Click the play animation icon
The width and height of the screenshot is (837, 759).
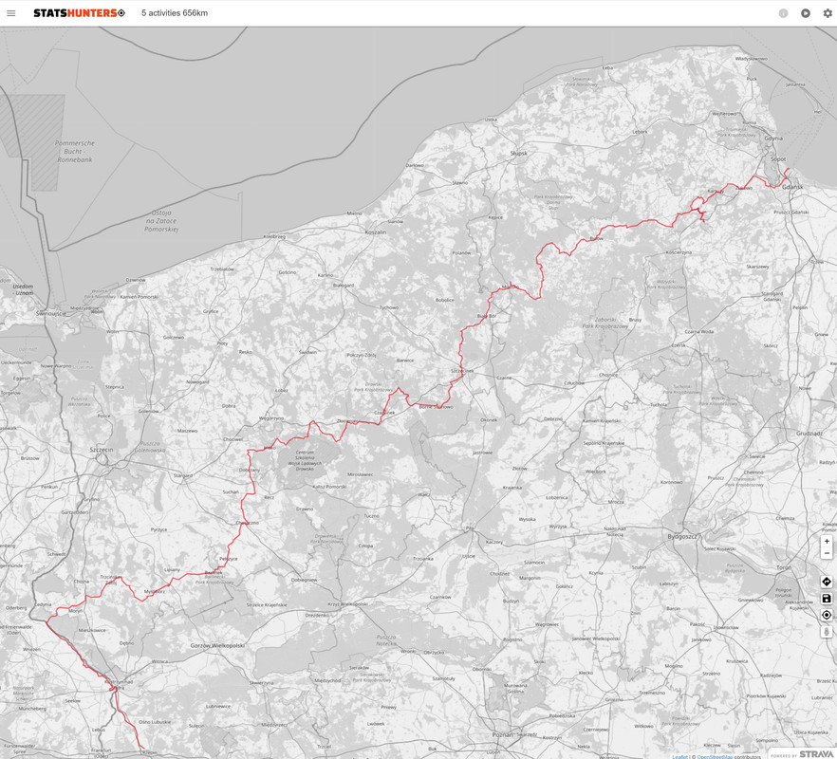806,13
